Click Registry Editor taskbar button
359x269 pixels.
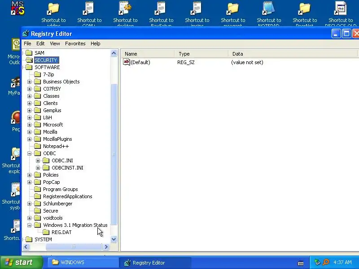(155, 263)
